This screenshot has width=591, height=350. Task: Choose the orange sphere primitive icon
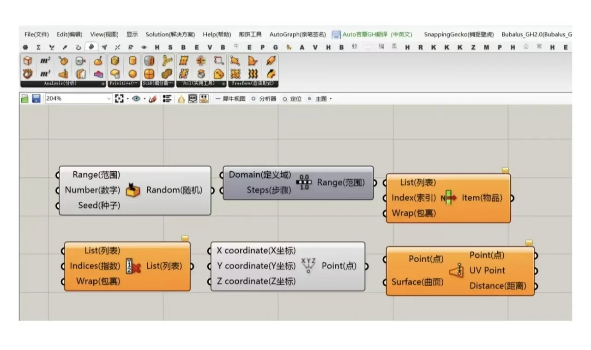(x=133, y=73)
